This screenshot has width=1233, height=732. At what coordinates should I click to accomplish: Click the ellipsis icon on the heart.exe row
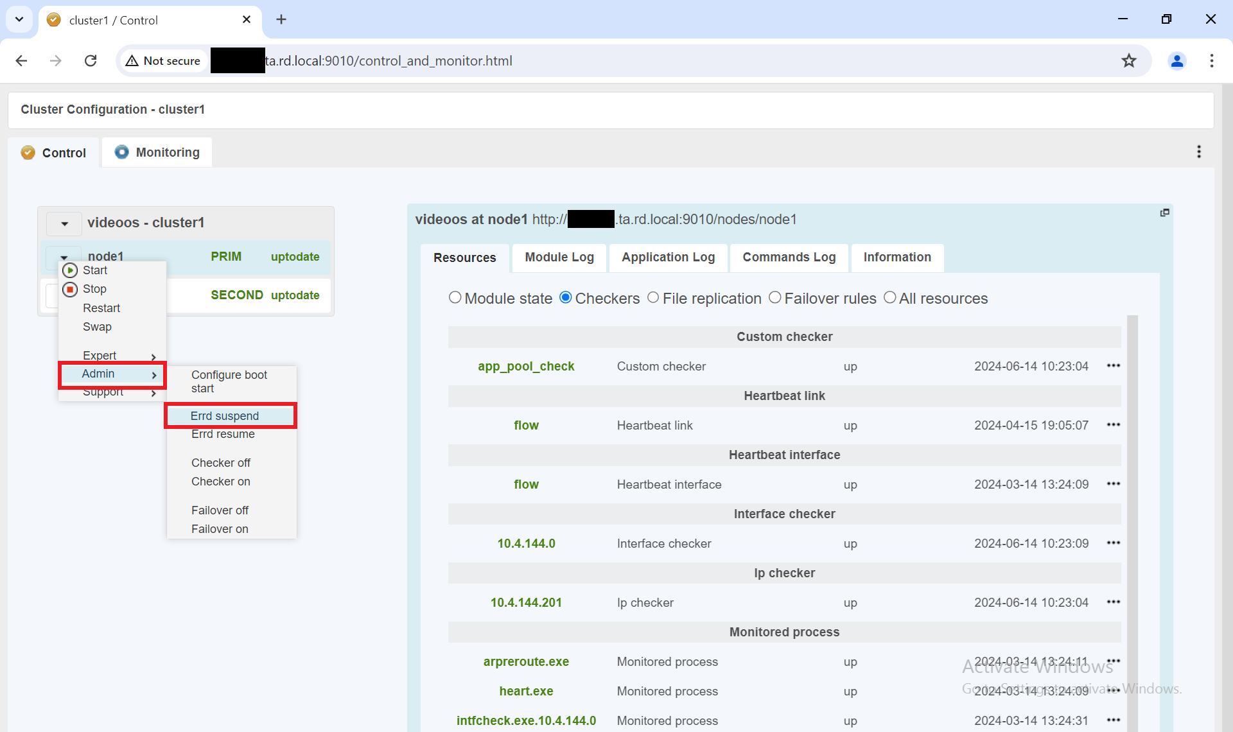point(1114,691)
